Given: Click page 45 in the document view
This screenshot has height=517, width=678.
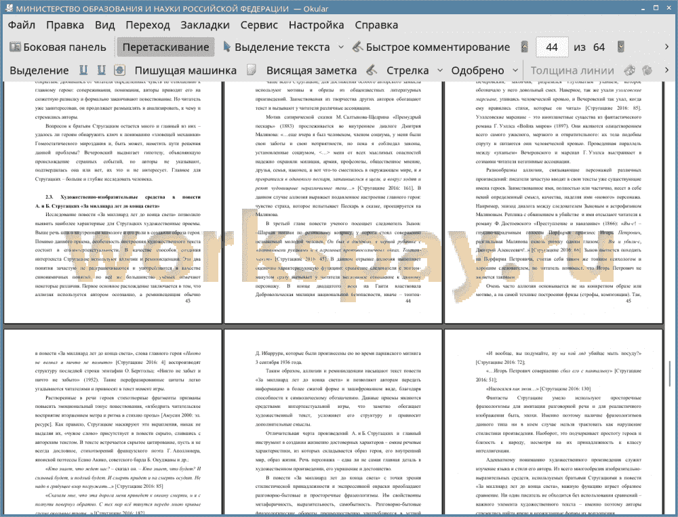Looking at the screenshot, I should [x=554, y=201].
